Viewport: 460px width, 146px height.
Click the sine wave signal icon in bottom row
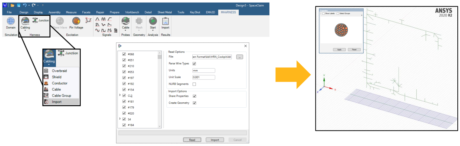(97, 30)
